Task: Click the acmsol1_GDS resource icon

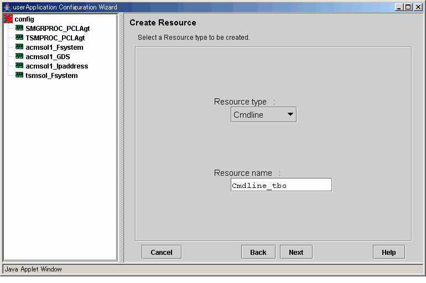Action: click(19, 56)
